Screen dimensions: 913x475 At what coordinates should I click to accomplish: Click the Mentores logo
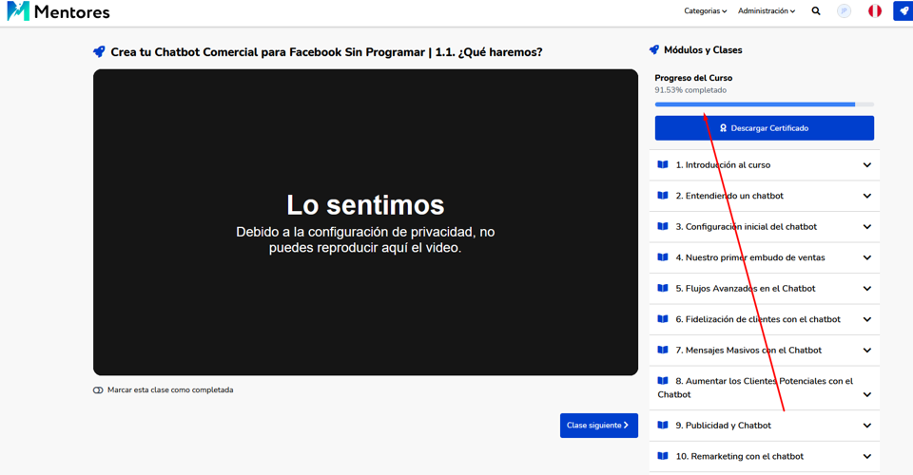coord(58,11)
